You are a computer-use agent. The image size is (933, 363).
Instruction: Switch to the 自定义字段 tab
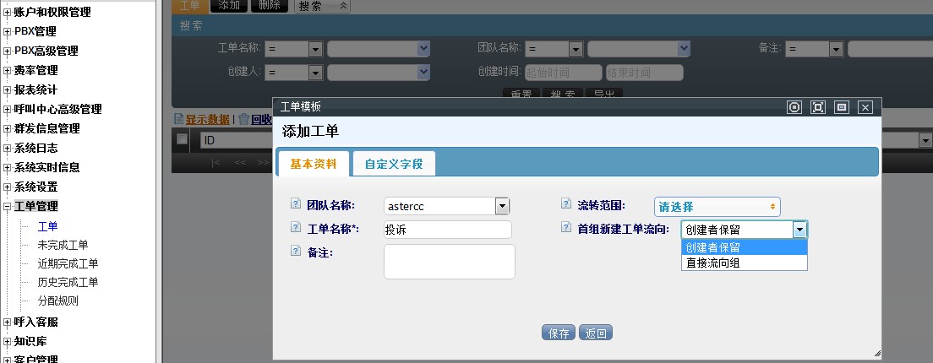click(x=394, y=164)
